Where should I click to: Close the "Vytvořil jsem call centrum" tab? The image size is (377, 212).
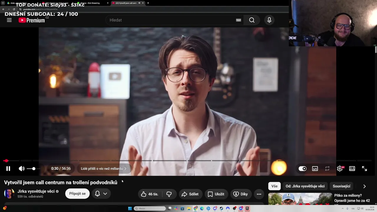pyautogui.click(x=143, y=3)
